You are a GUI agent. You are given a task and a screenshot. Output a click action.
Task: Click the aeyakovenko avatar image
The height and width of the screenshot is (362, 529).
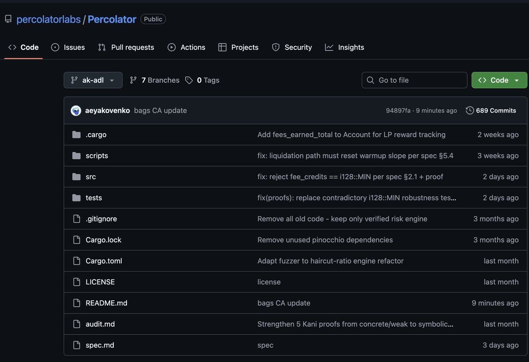tap(76, 111)
